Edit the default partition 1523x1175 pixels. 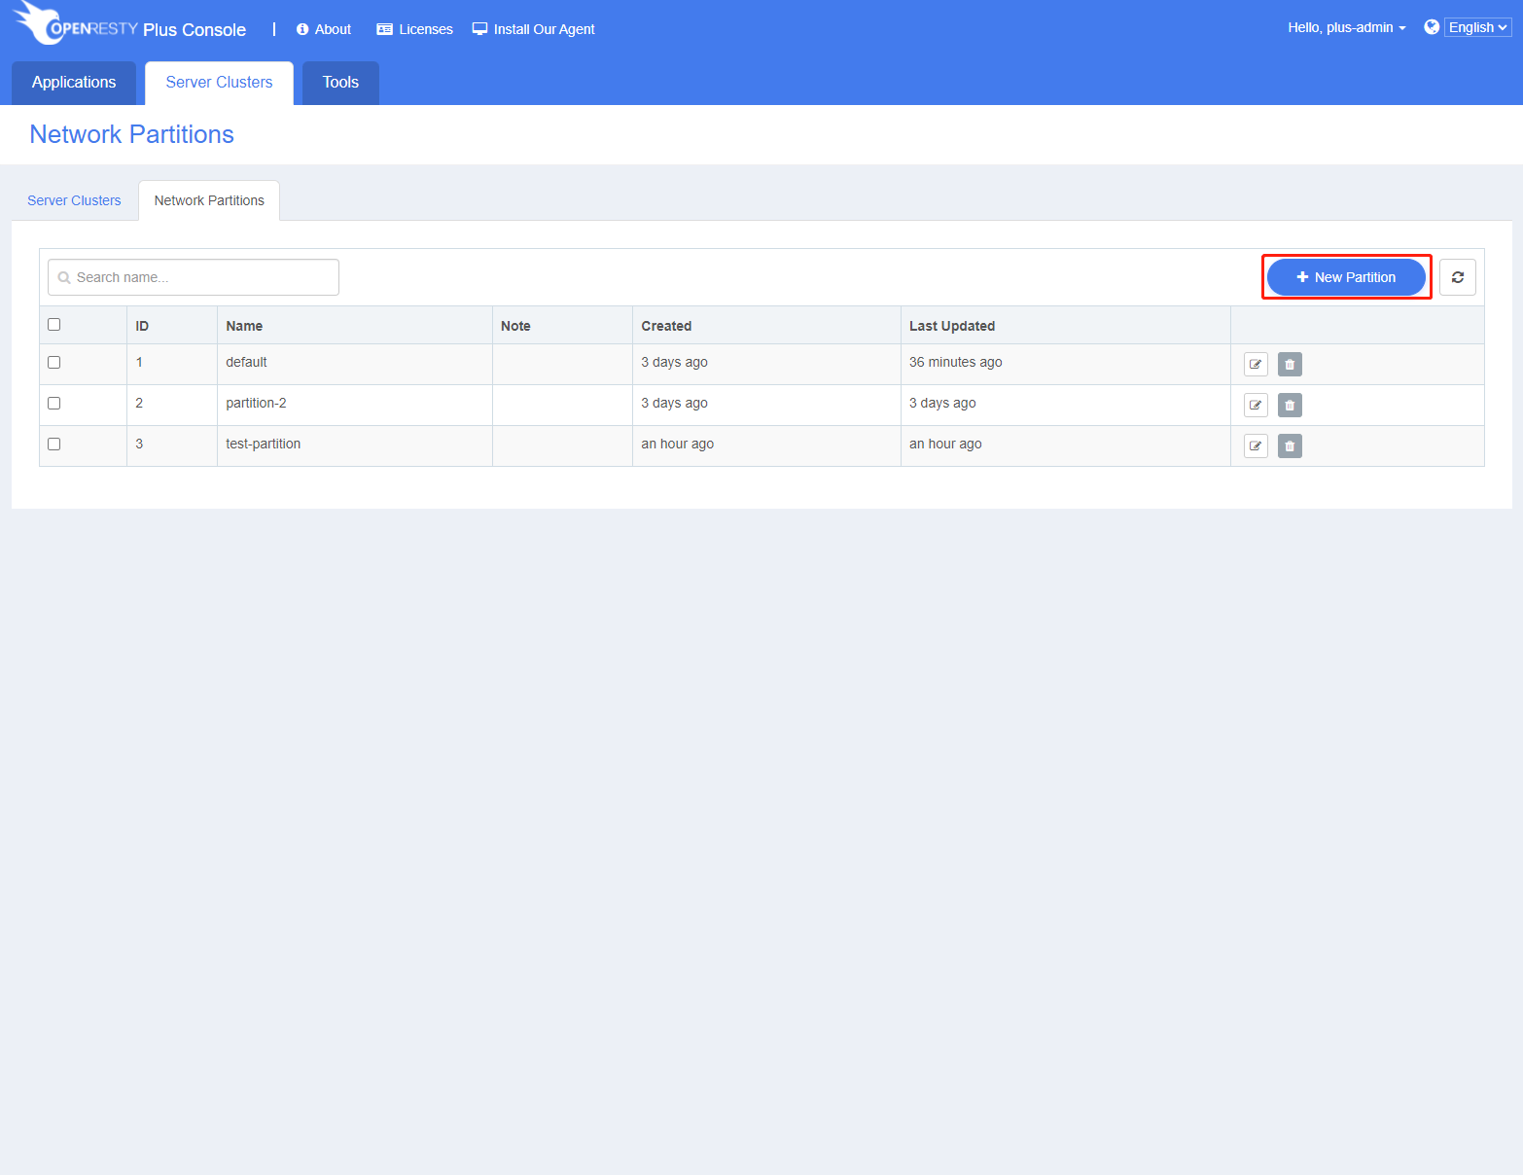pos(1256,365)
